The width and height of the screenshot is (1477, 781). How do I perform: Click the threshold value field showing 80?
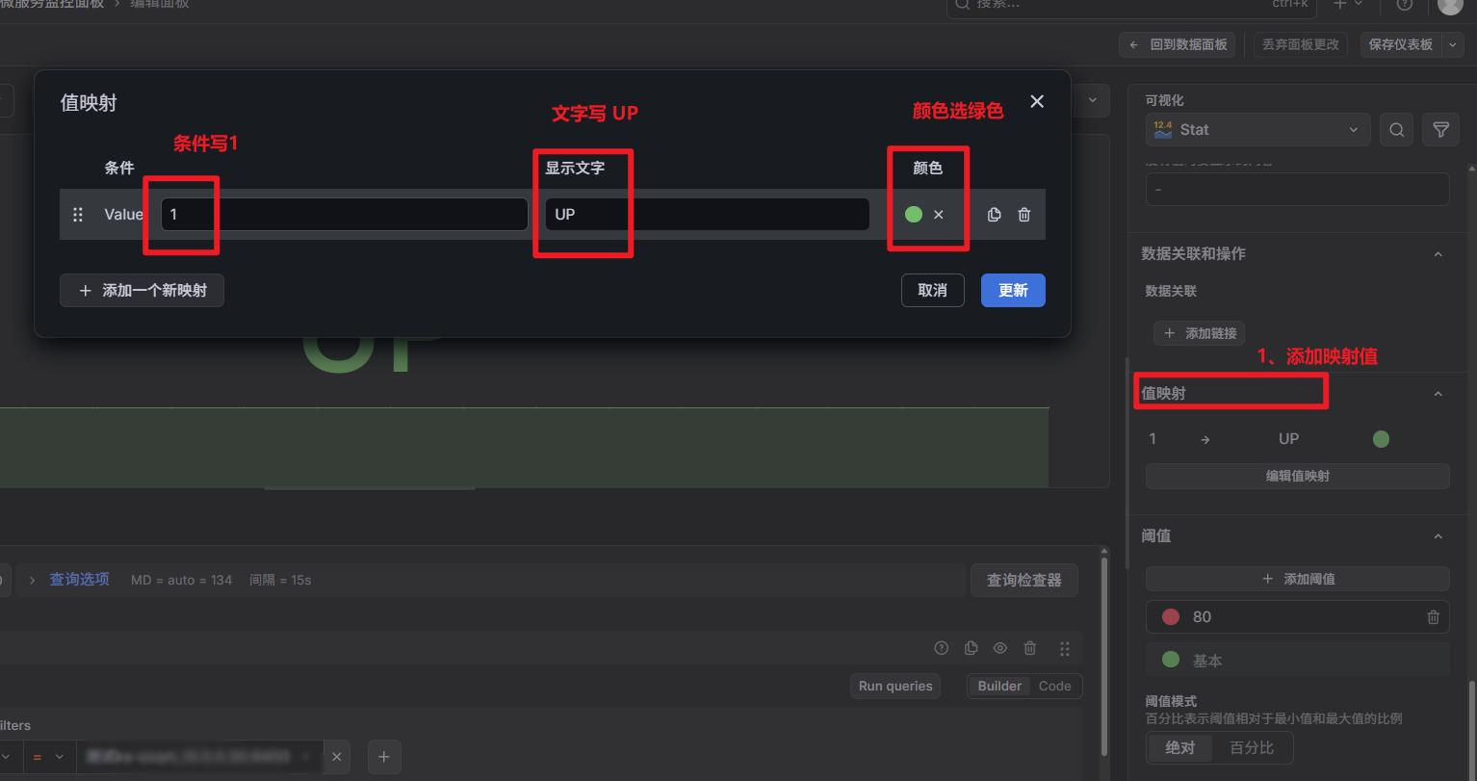[x=1300, y=616]
